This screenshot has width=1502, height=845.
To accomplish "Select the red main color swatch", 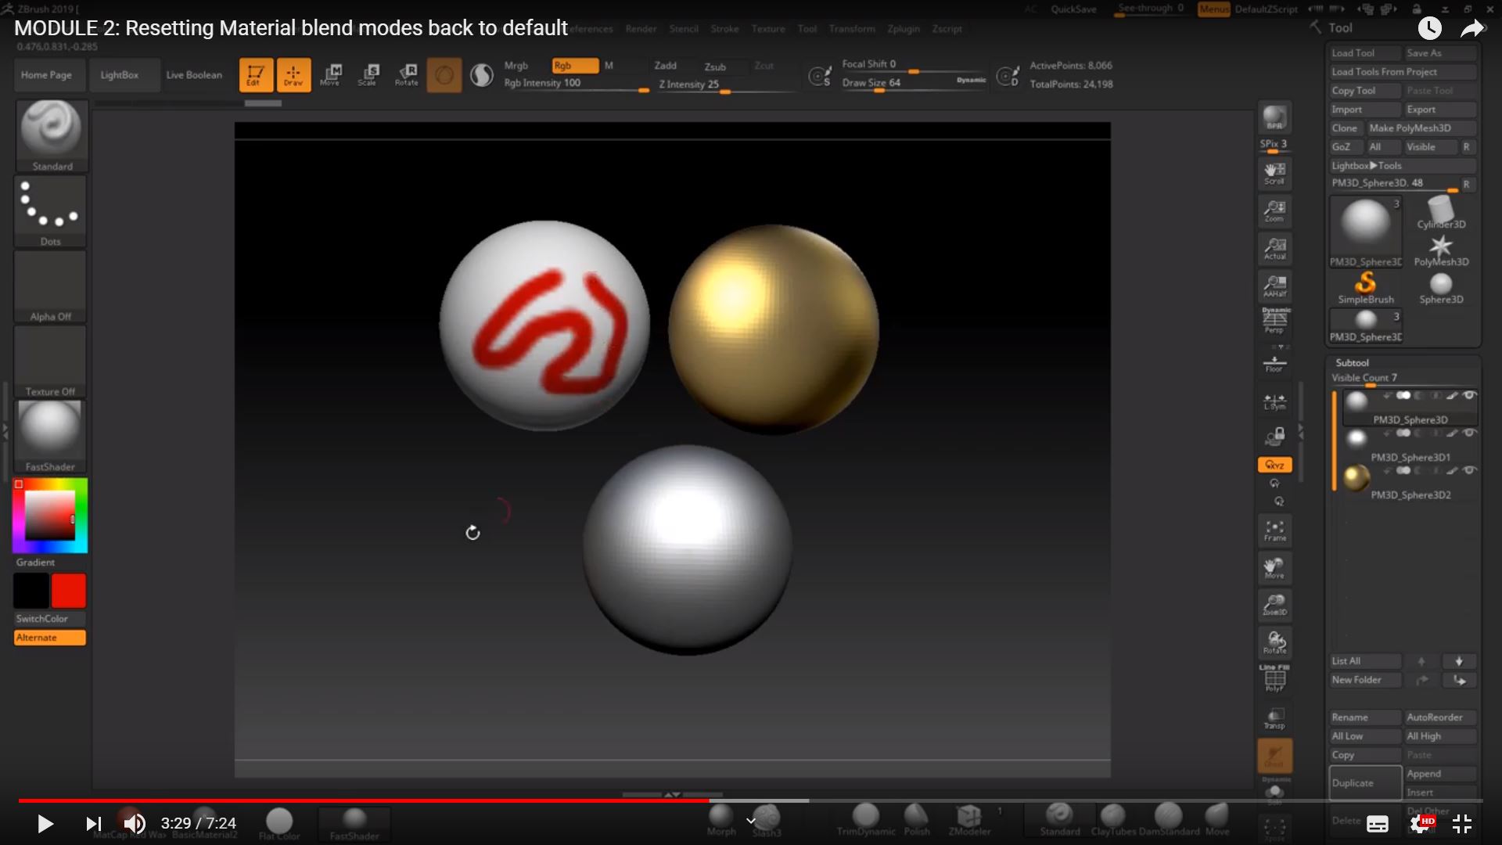I will pyautogui.click(x=69, y=591).
